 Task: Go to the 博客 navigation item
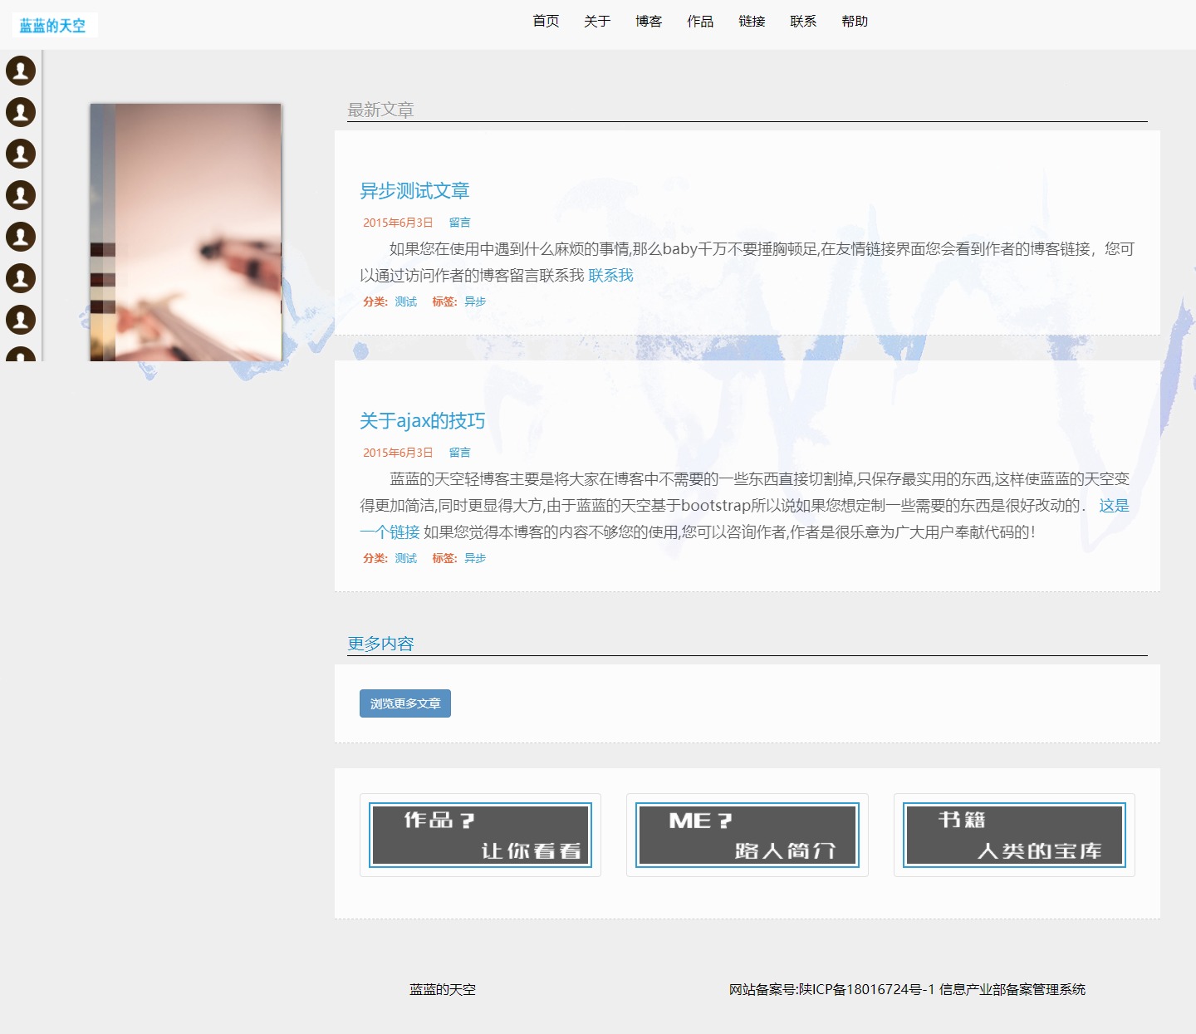pyautogui.click(x=649, y=22)
